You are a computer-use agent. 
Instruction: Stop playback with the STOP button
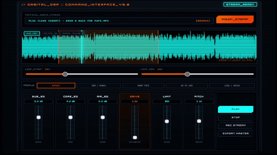(235, 117)
